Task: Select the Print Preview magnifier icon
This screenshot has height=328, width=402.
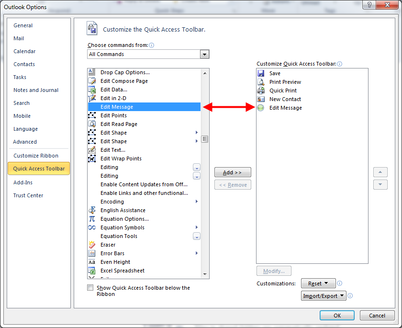Action: pyautogui.click(x=261, y=82)
